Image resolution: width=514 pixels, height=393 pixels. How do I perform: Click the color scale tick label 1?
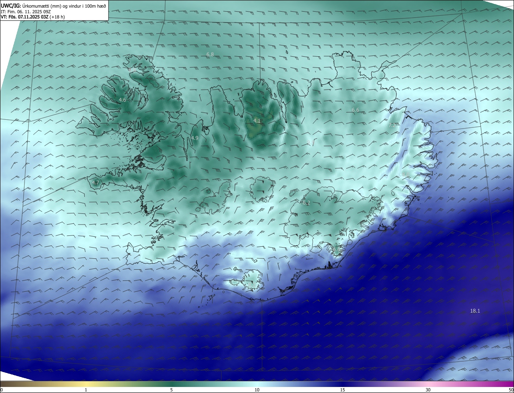(x=86, y=390)
